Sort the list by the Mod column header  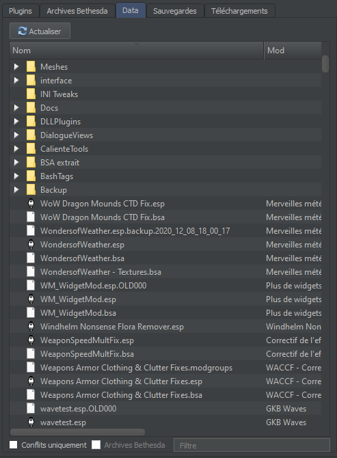pyautogui.click(x=293, y=51)
